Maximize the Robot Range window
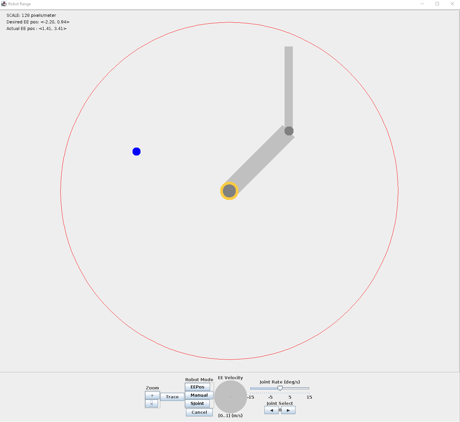Screen dimensions: 460x422 (437, 4)
